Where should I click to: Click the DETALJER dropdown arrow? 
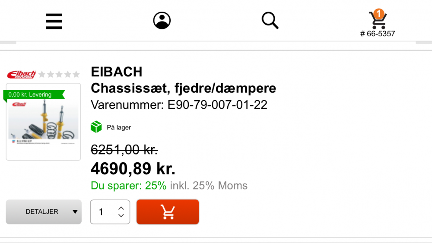coord(75,211)
